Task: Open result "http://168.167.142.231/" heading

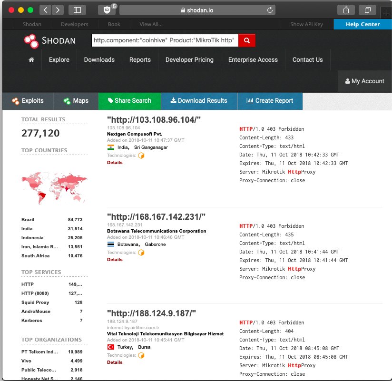Action: (156, 217)
